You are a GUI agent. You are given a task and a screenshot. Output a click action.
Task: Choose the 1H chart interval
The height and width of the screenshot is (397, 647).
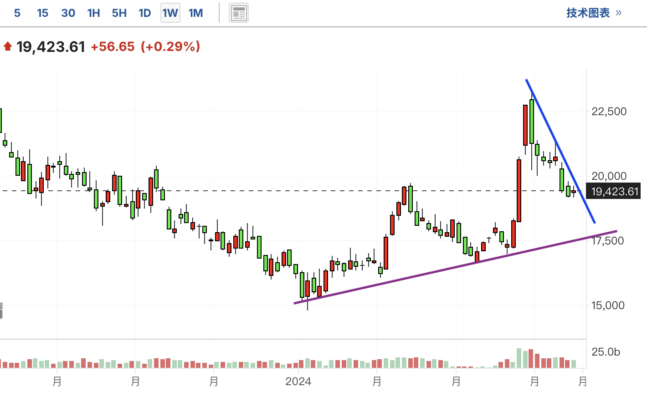point(93,13)
